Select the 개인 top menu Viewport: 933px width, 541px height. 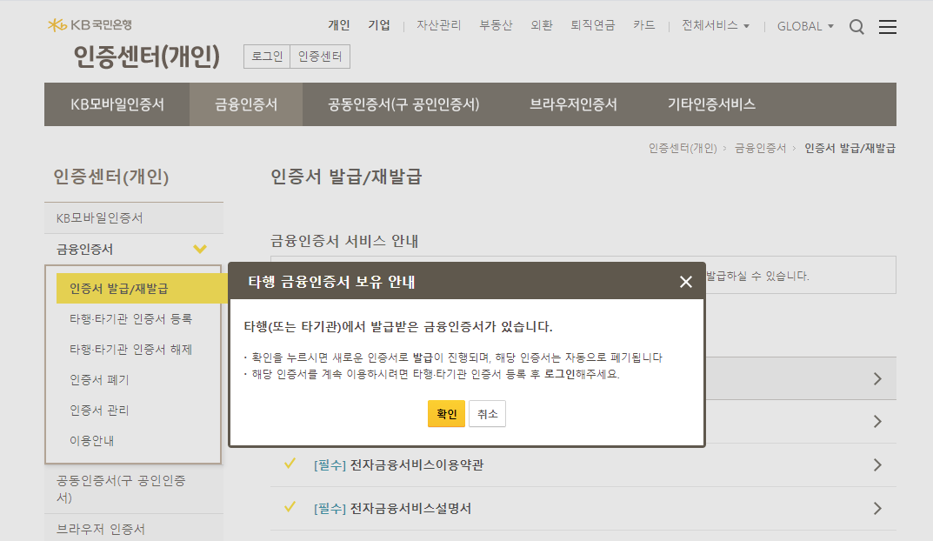click(338, 25)
